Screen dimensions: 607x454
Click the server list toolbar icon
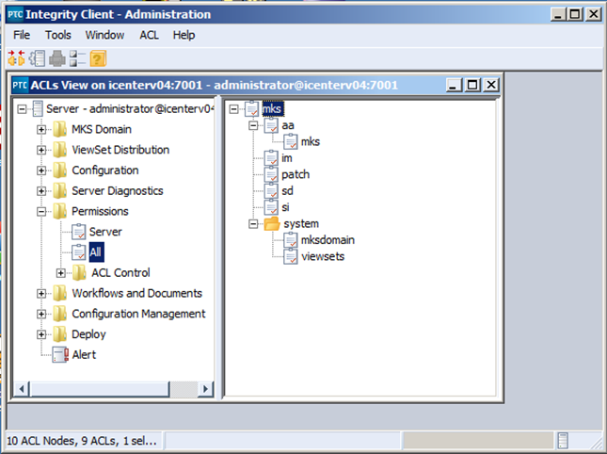[x=38, y=58]
